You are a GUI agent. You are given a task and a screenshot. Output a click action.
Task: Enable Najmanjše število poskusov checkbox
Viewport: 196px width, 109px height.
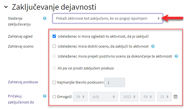pyautogui.click(x=54, y=82)
